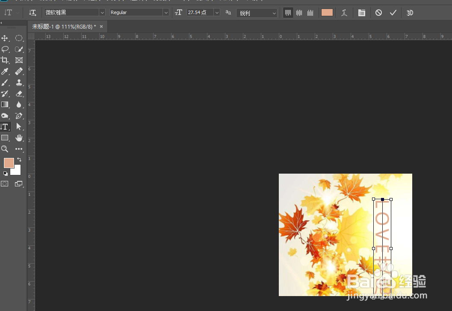452x311 pixels.
Task: Open the Edit Toolbar three-dots menu
Action: 19,149
